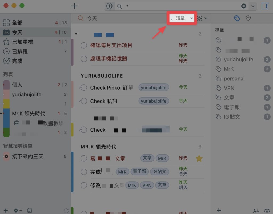Image resolution: width=273 pixels, height=214 pixels.
Task: Open the 確認每月支出項目 task title
Action: 111,45
